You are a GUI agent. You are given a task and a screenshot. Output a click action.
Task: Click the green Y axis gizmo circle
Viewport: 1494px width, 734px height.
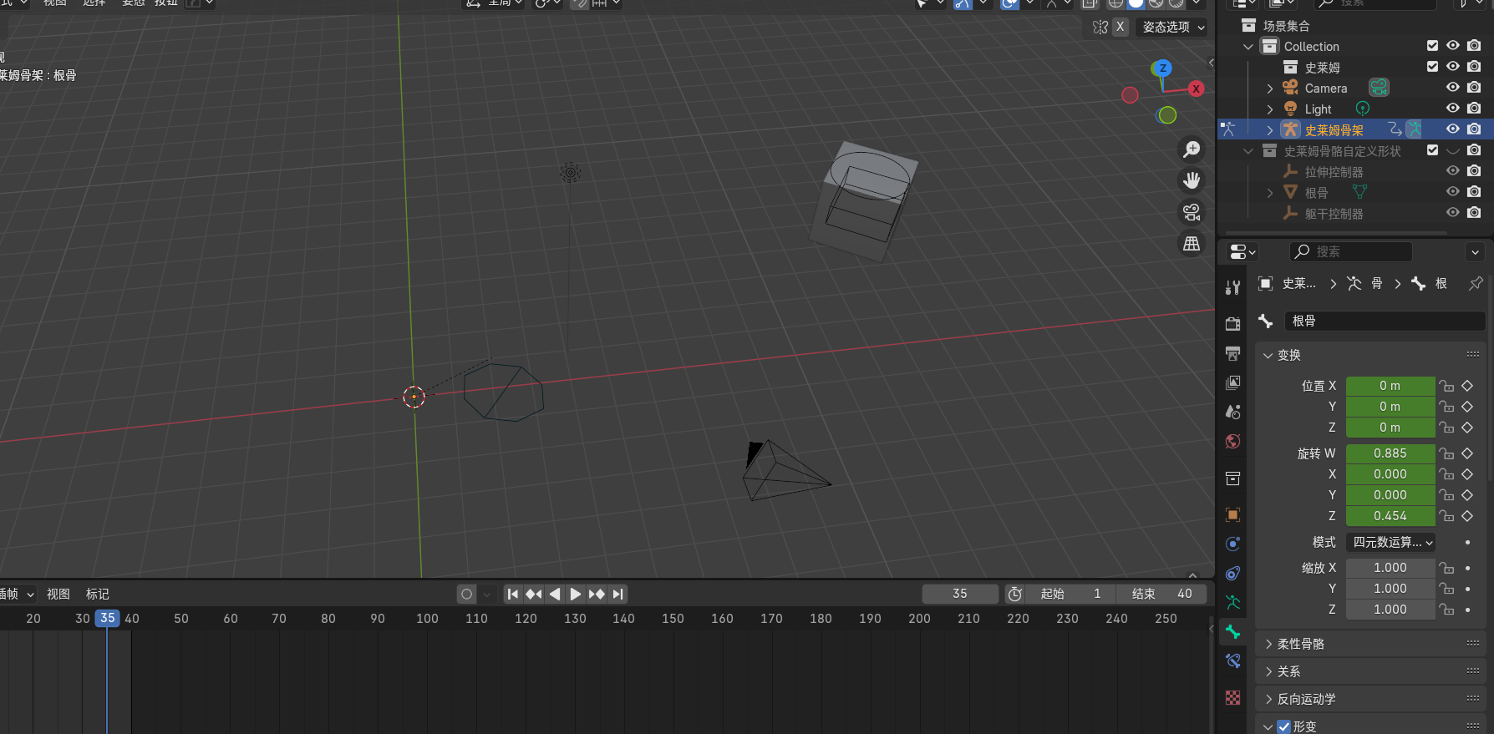[1167, 115]
